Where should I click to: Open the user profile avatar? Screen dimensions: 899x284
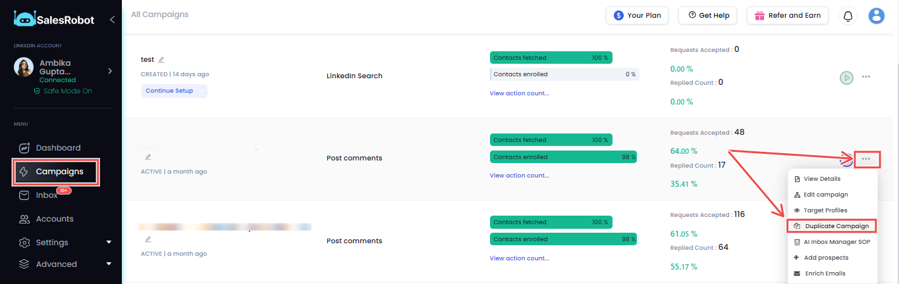876,16
